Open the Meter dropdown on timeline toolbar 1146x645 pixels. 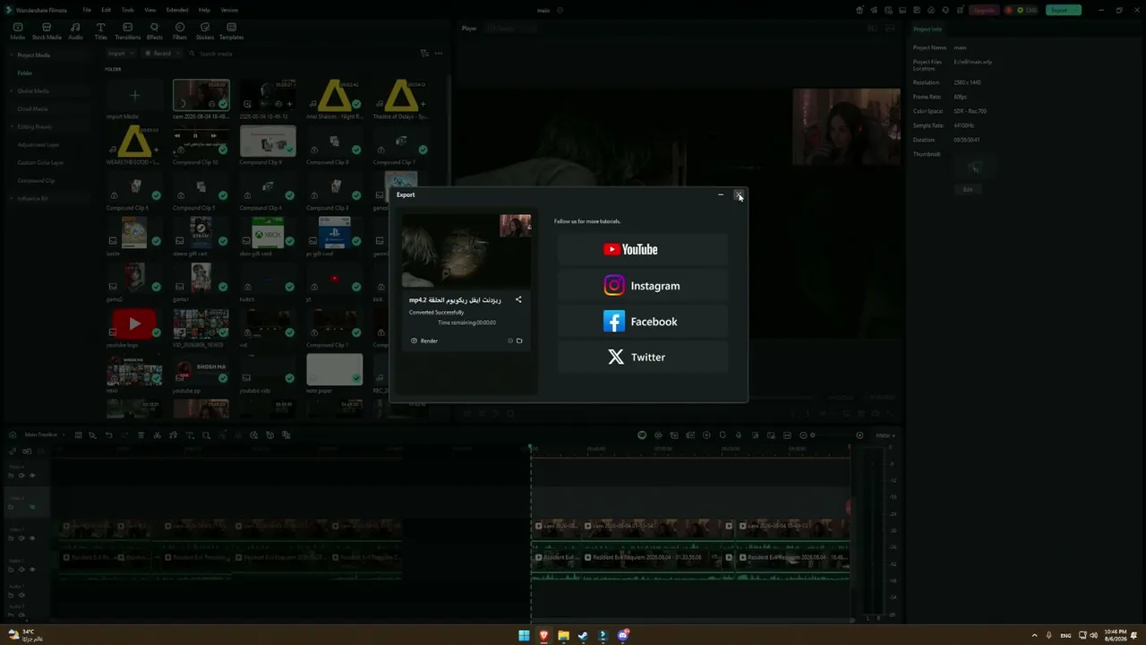pyautogui.click(x=885, y=435)
